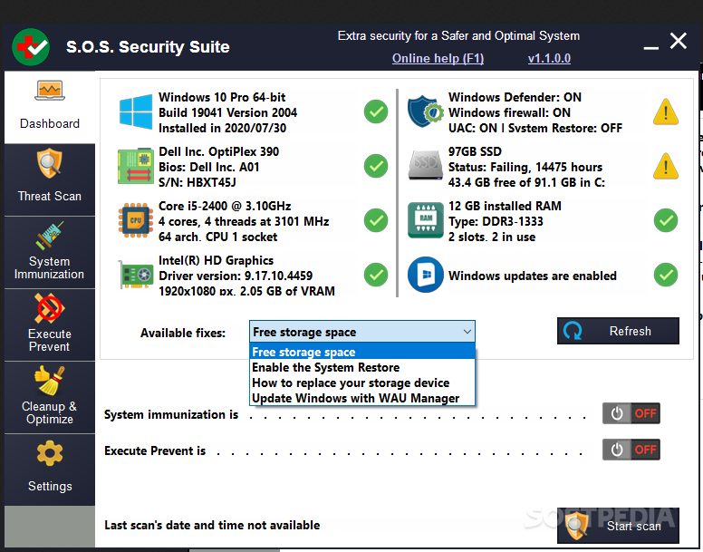Click the Start scan button
This screenshot has width=703, height=552.
618,526
